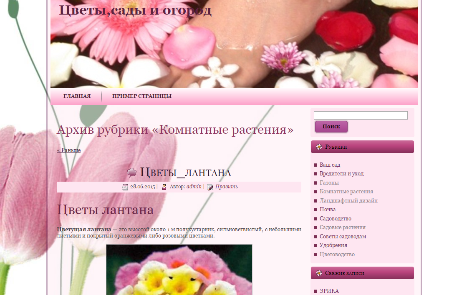Screen dimensions: 472x295
Task: Click the Цветы лантана article heading
Action: pos(105,210)
